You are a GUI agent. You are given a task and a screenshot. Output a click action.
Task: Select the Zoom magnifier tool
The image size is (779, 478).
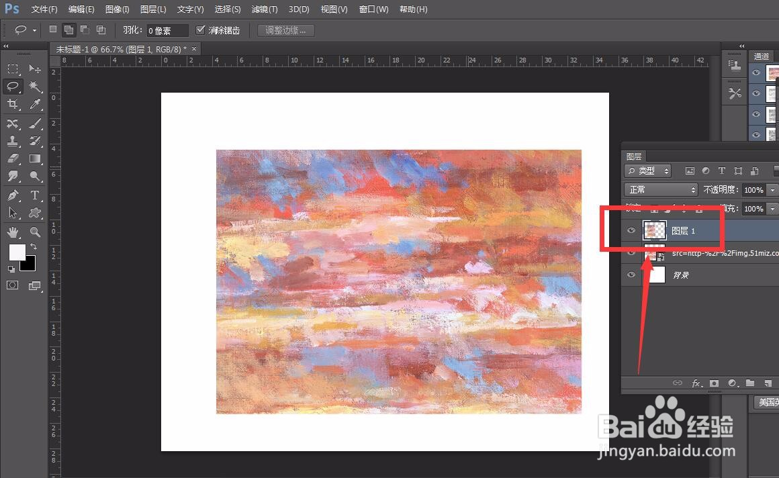[35, 232]
